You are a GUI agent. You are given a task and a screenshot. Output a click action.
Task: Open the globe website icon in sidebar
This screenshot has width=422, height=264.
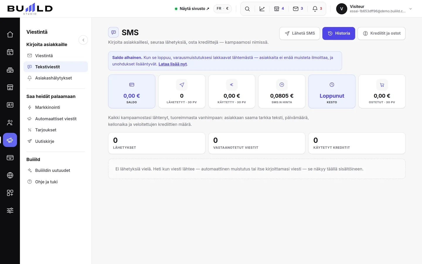pos(10,175)
